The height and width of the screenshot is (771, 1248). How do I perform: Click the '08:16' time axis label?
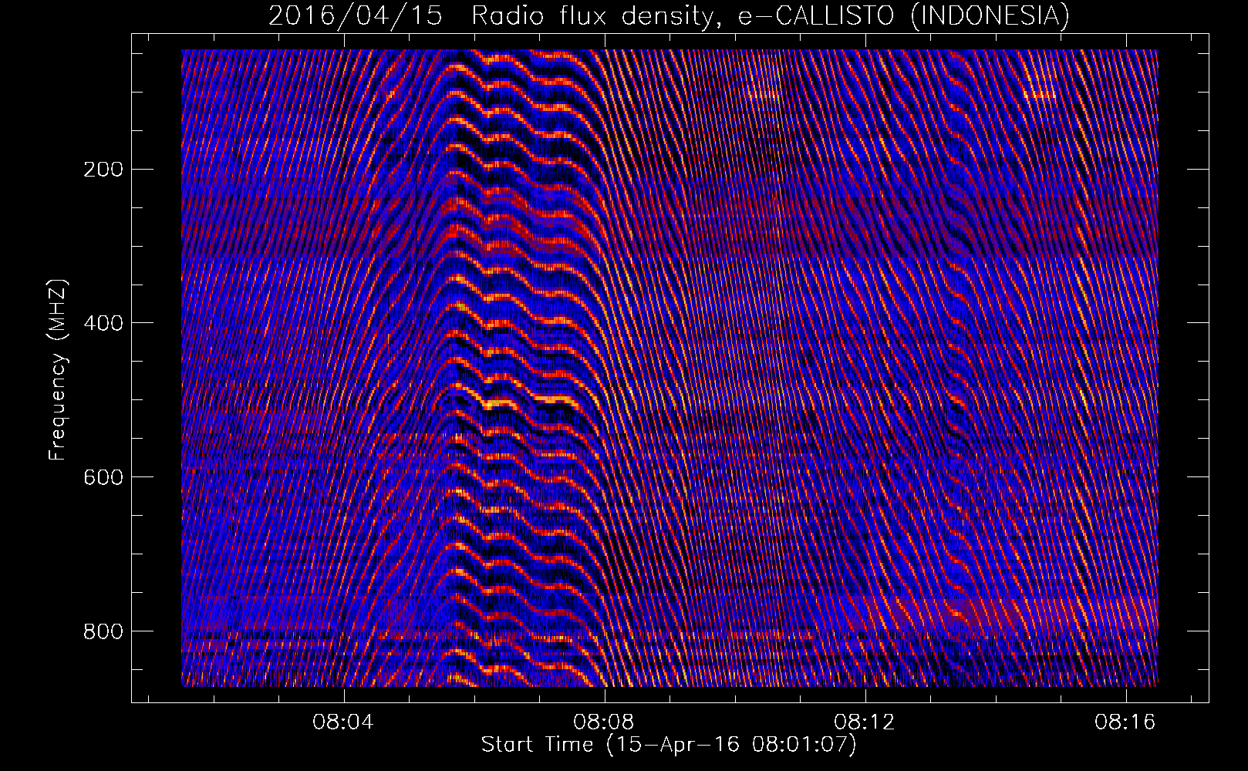coord(1126,722)
